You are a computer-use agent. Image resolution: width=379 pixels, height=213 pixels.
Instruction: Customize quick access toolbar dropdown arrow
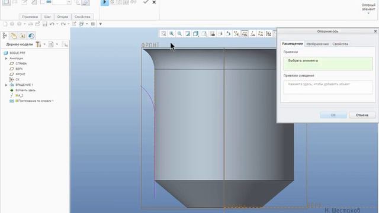click(x=100, y=24)
